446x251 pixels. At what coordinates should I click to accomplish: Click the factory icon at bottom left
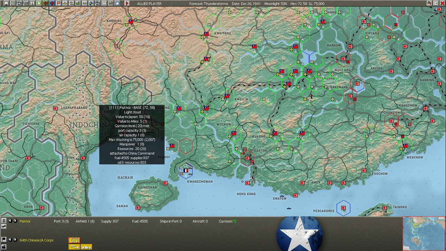tap(4, 247)
